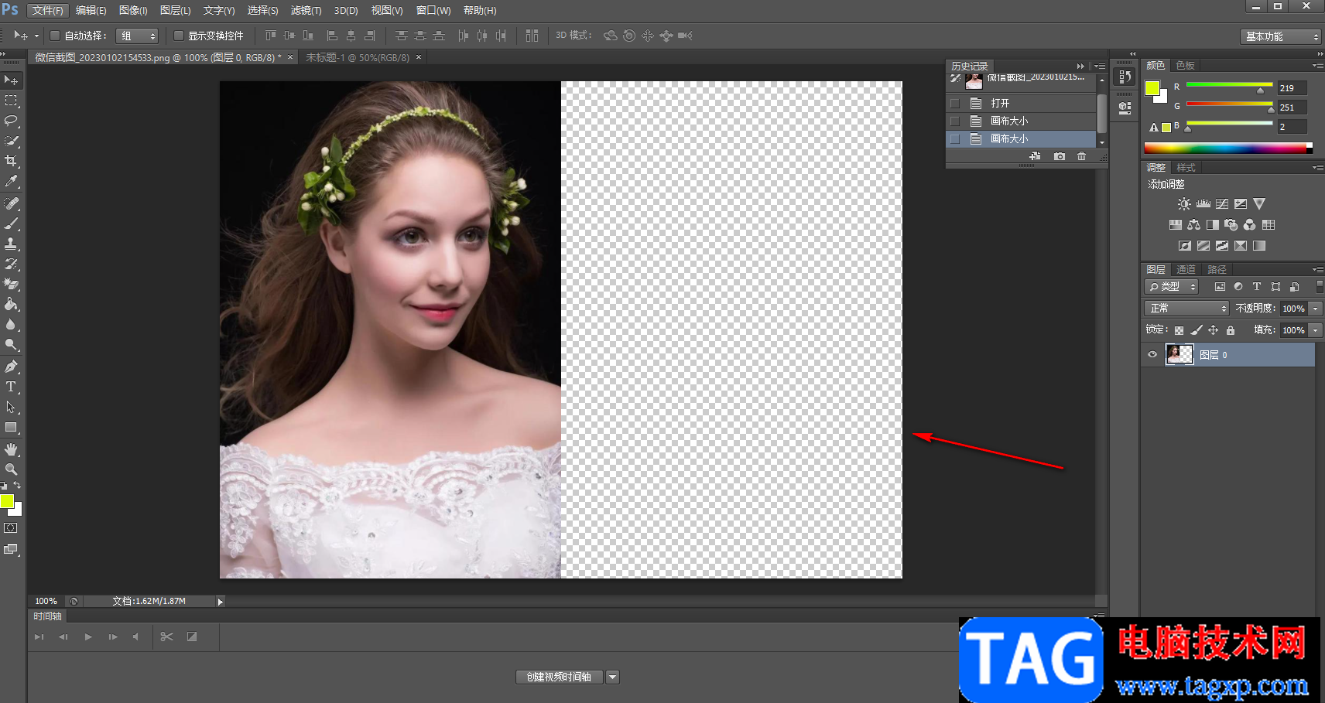Open the History panel flyout menu
The height and width of the screenshot is (703, 1325).
tap(1100, 67)
